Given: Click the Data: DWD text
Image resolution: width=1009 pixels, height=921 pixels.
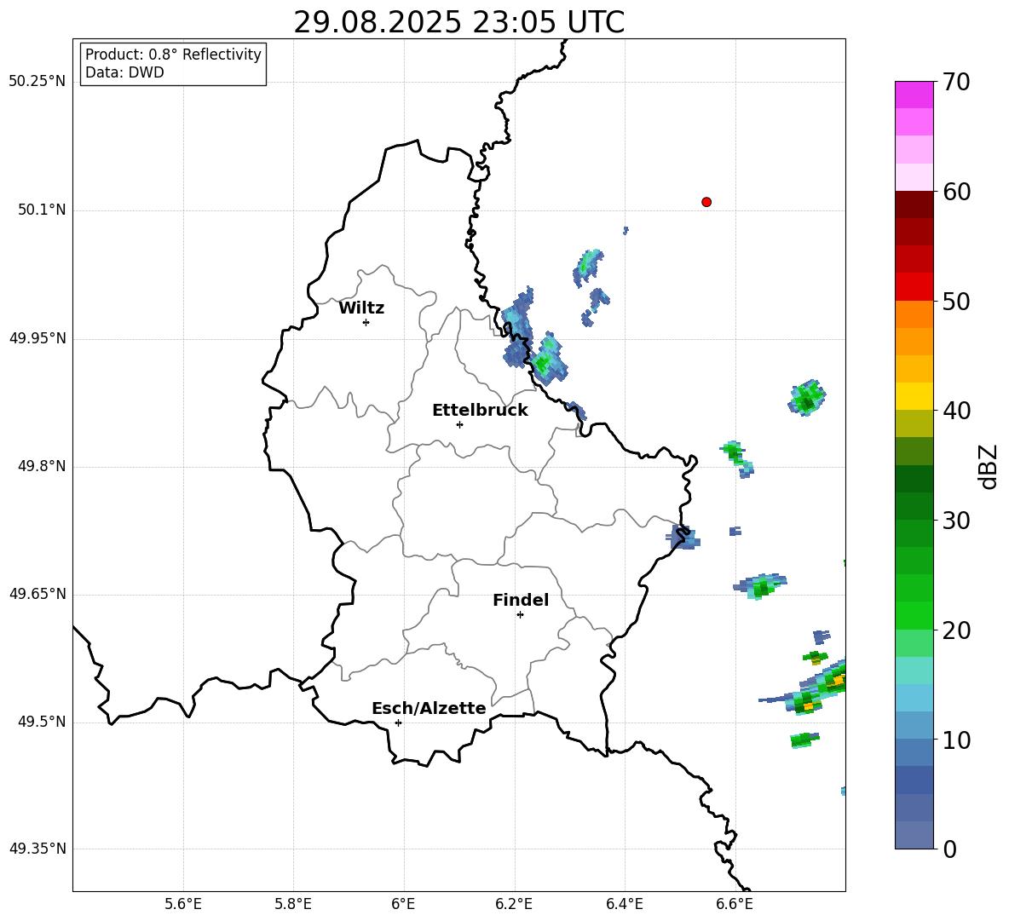Looking at the screenshot, I should (x=124, y=72).
